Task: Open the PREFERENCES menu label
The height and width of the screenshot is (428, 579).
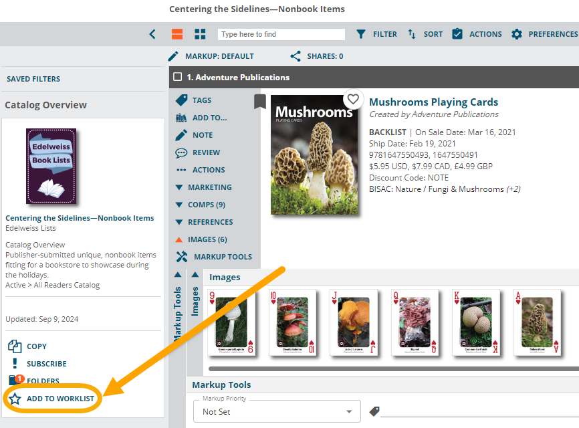Action: click(553, 34)
